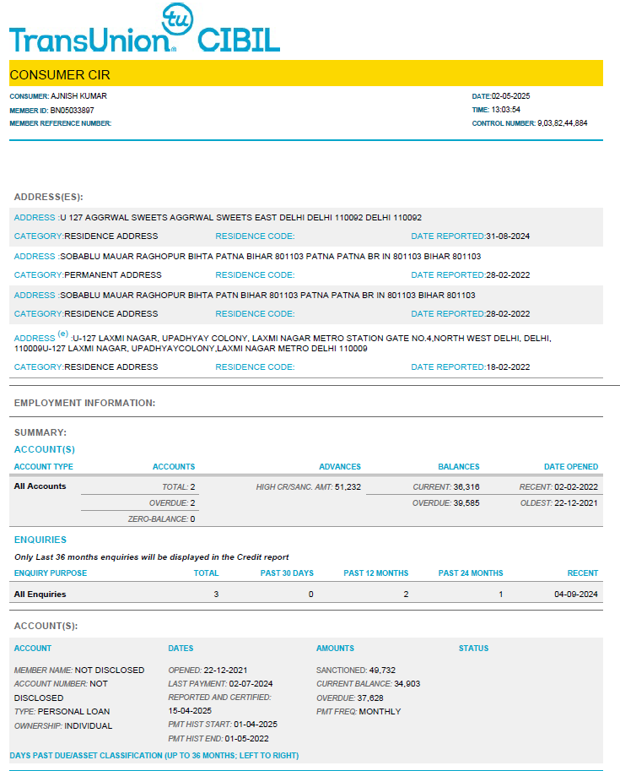This screenshot has width=620, height=771.
Task: Click the ADVANCES column header
Action: click(x=340, y=467)
